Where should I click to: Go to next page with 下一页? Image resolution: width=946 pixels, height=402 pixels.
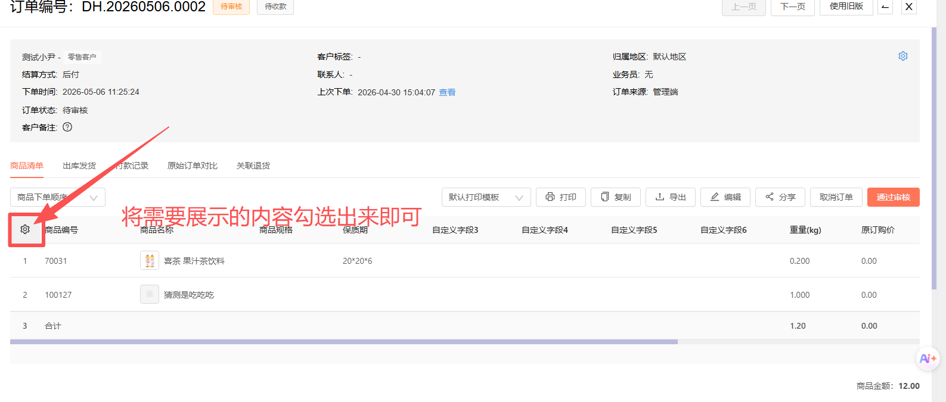tap(793, 7)
